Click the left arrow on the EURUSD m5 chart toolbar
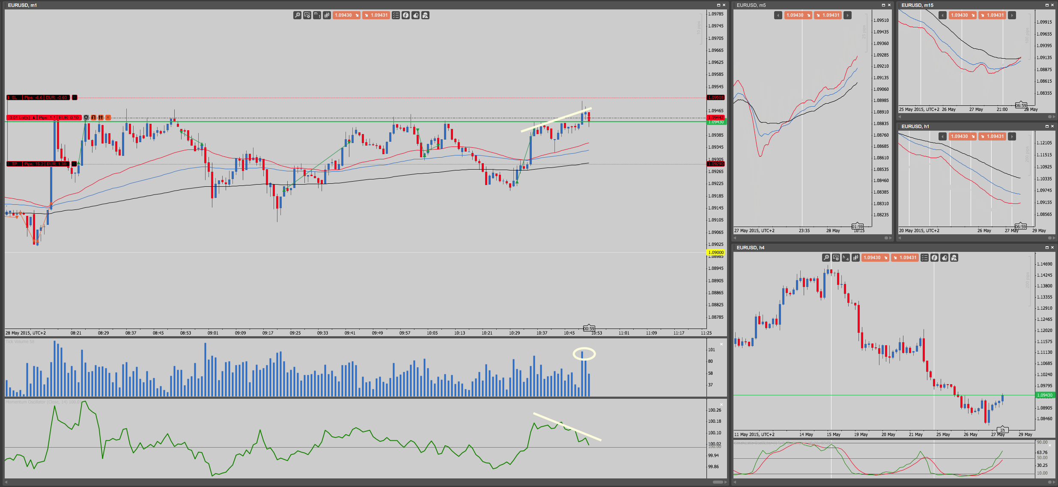 coord(778,15)
